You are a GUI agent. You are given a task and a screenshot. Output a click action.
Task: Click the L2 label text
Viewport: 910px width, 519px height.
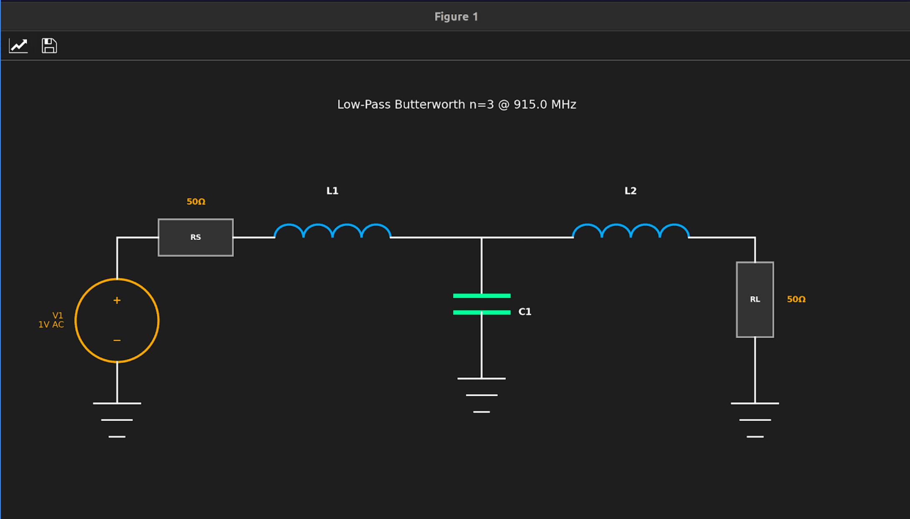pyautogui.click(x=631, y=191)
